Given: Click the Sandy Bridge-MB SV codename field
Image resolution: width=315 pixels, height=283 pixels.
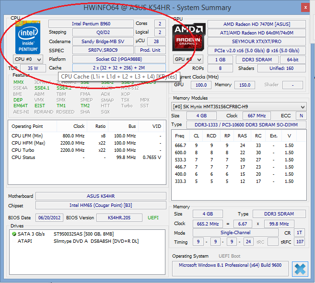Looking at the screenshot, I should pyautogui.click(x=103, y=41).
